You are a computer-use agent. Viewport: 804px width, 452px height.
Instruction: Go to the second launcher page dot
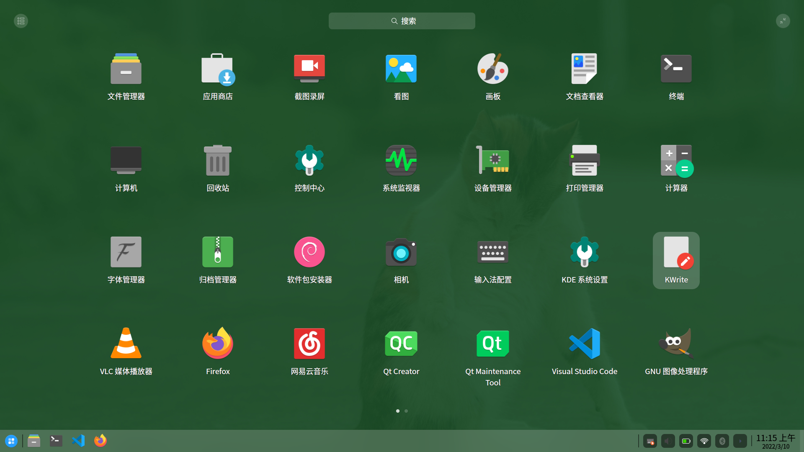406,411
